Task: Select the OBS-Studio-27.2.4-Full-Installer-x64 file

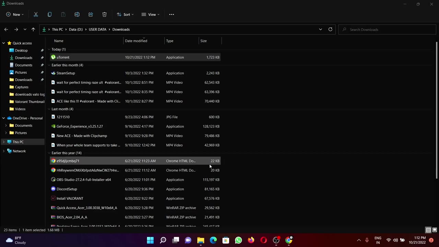Action: [135, 179]
